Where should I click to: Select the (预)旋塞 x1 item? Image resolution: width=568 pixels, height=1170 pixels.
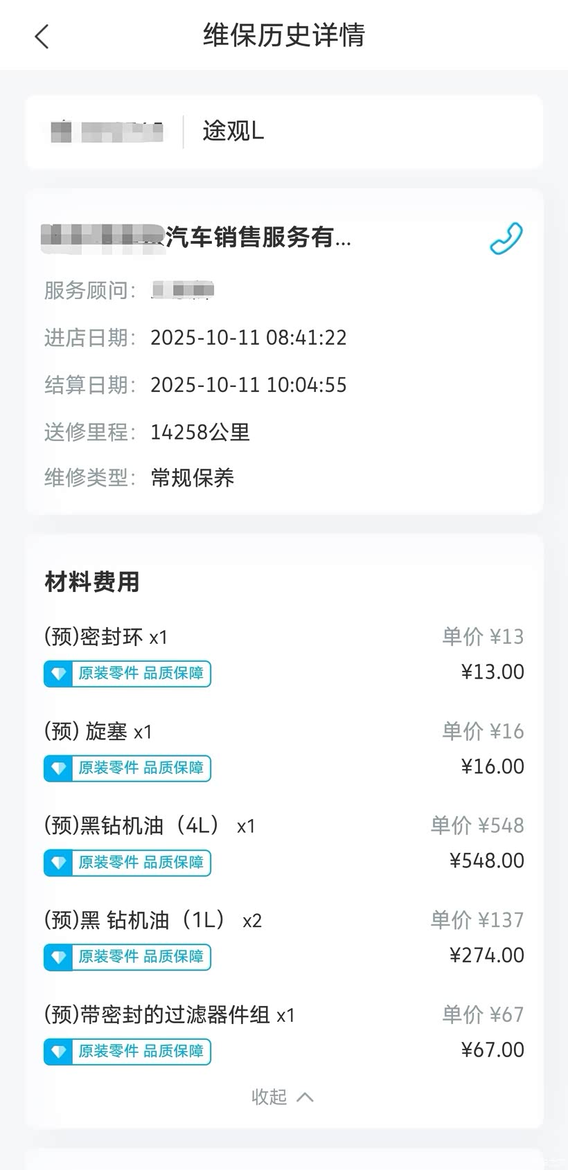click(98, 731)
